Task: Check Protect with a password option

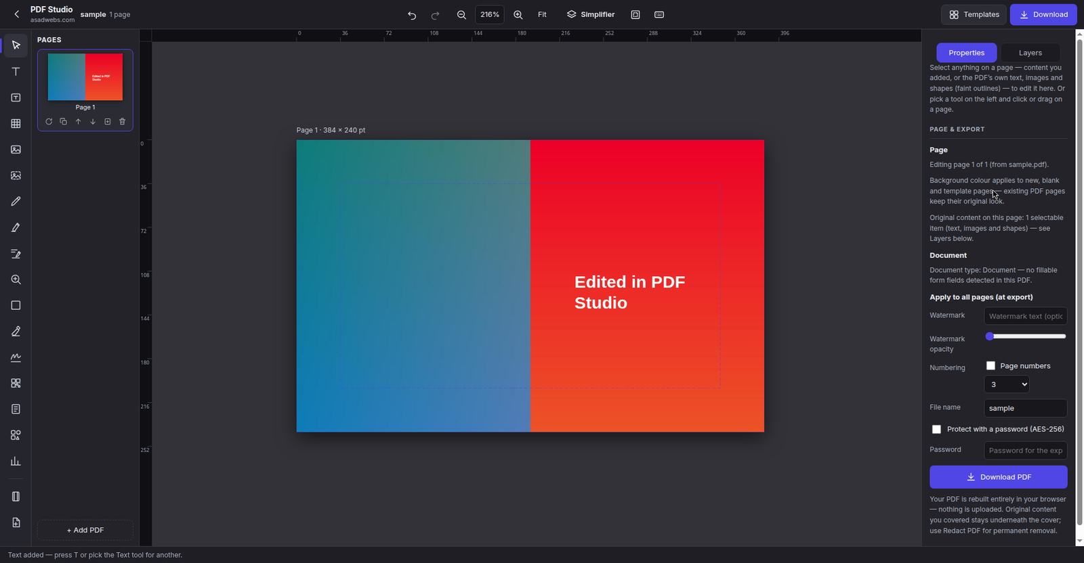Action: coord(936,430)
